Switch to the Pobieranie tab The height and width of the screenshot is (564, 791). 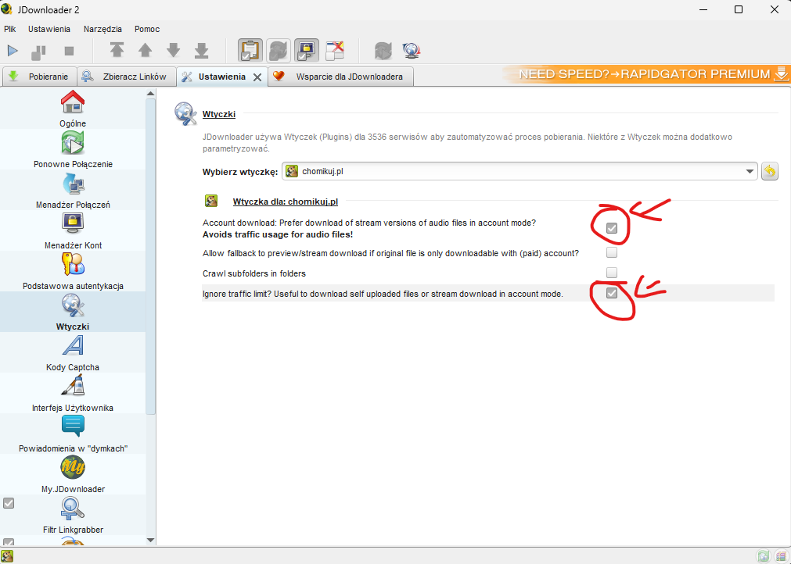39,77
